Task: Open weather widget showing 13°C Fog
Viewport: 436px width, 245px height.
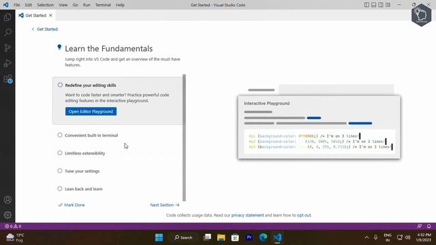Action: [15, 238]
